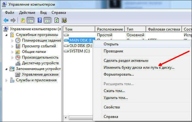The image size is (192, 122).
Task: Expand the Производительность node
Action: pyautogui.click(x=12, y=58)
